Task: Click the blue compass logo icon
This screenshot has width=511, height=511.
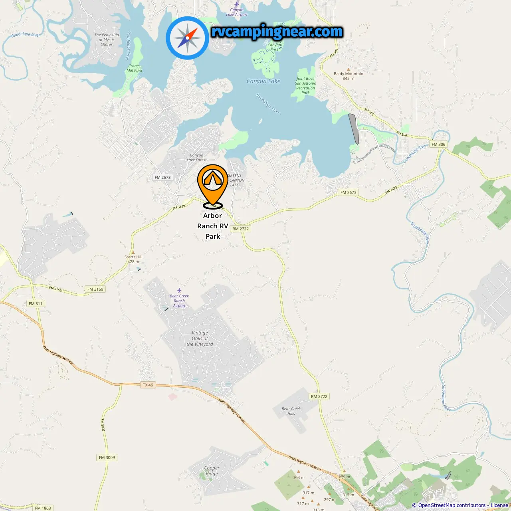Action: click(187, 38)
